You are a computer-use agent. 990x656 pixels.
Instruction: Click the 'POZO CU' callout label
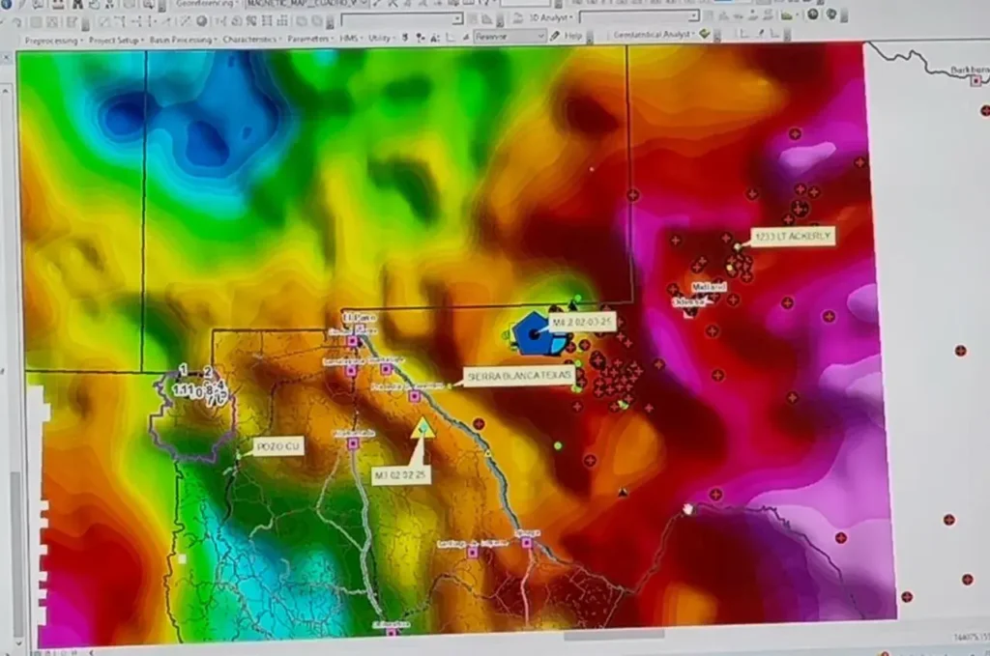point(277,446)
